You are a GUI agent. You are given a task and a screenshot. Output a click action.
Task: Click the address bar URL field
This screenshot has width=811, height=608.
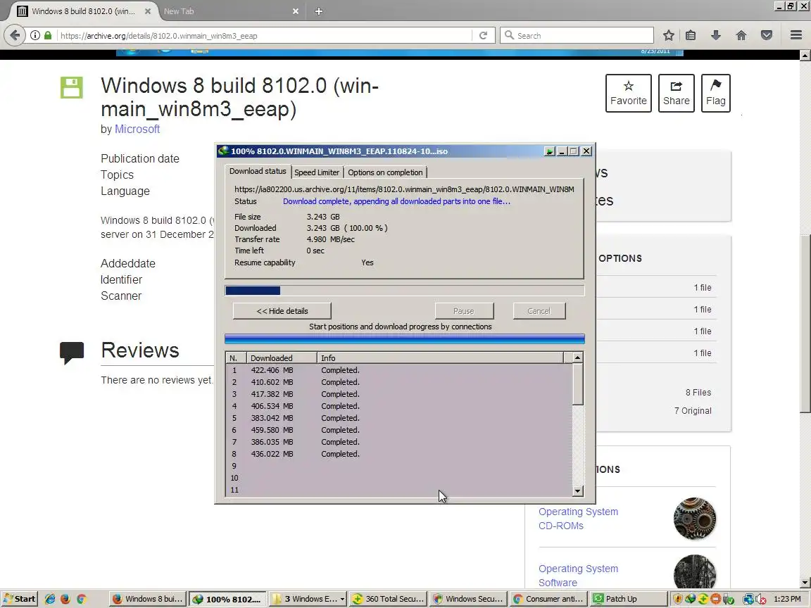pos(264,36)
